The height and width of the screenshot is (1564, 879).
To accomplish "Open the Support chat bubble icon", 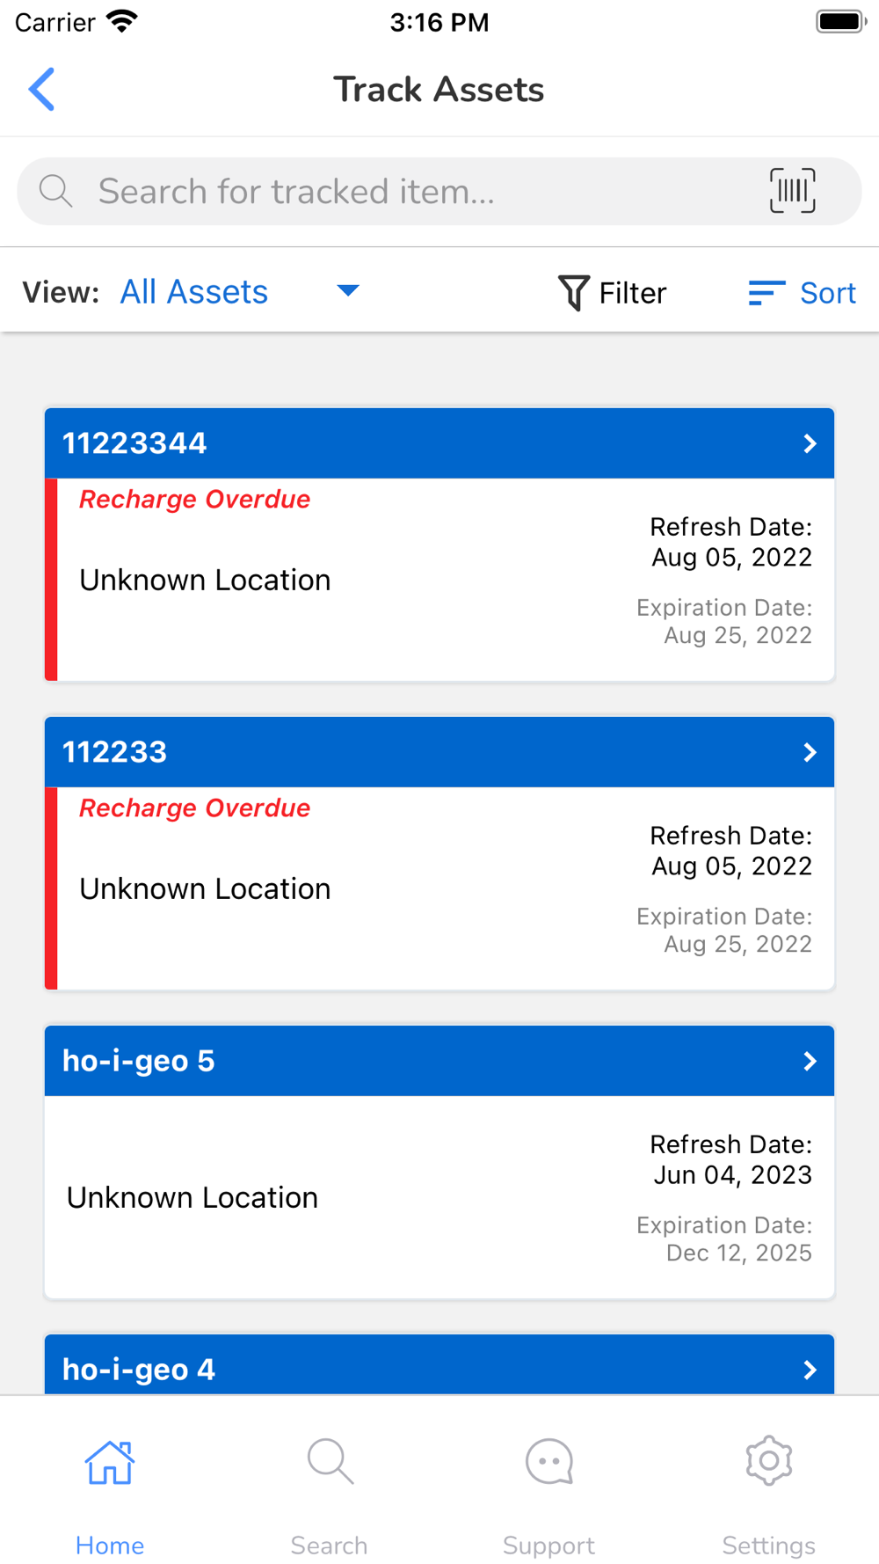I will pos(549,1463).
